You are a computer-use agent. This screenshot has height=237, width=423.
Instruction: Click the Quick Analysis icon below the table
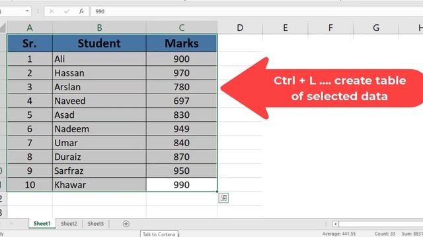[223, 198]
